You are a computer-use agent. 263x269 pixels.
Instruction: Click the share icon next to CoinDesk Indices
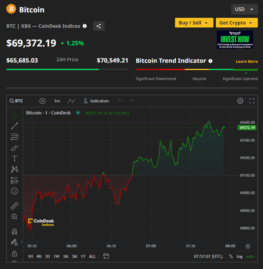[x=99, y=26]
